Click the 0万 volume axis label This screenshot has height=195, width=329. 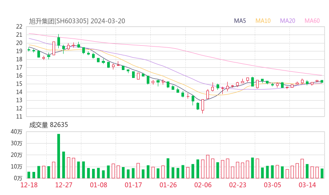[18, 178]
